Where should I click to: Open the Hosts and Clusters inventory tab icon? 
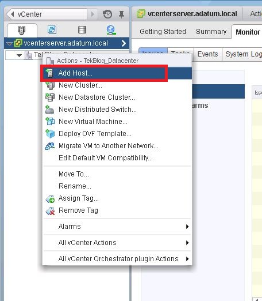tap(21, 30)
